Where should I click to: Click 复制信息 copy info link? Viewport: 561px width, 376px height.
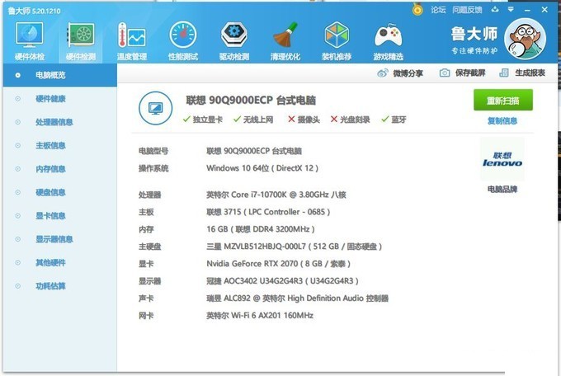coord(502,121)
